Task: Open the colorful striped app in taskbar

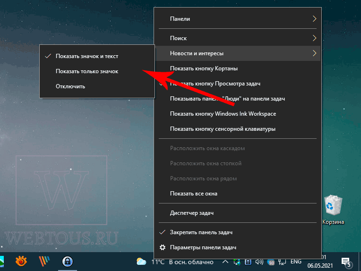Action: coord(44,262)
